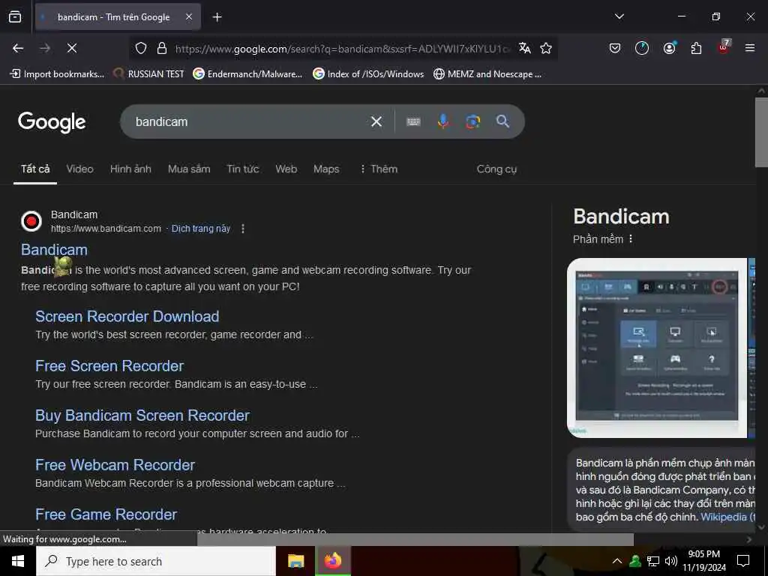Open MEMZ and Noescape bookmark
The height and width of the screenshot is (576, 768).
click(x=487, y=74)
